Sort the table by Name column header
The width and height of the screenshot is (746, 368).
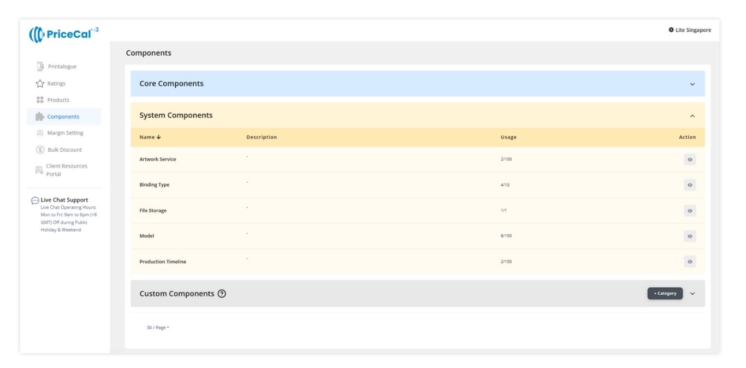(x=150, y=137)
